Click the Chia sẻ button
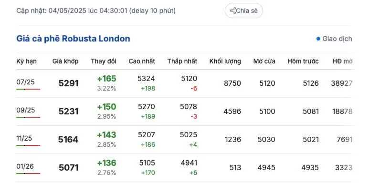The image size is (369, 184). (x=244, y=10)
